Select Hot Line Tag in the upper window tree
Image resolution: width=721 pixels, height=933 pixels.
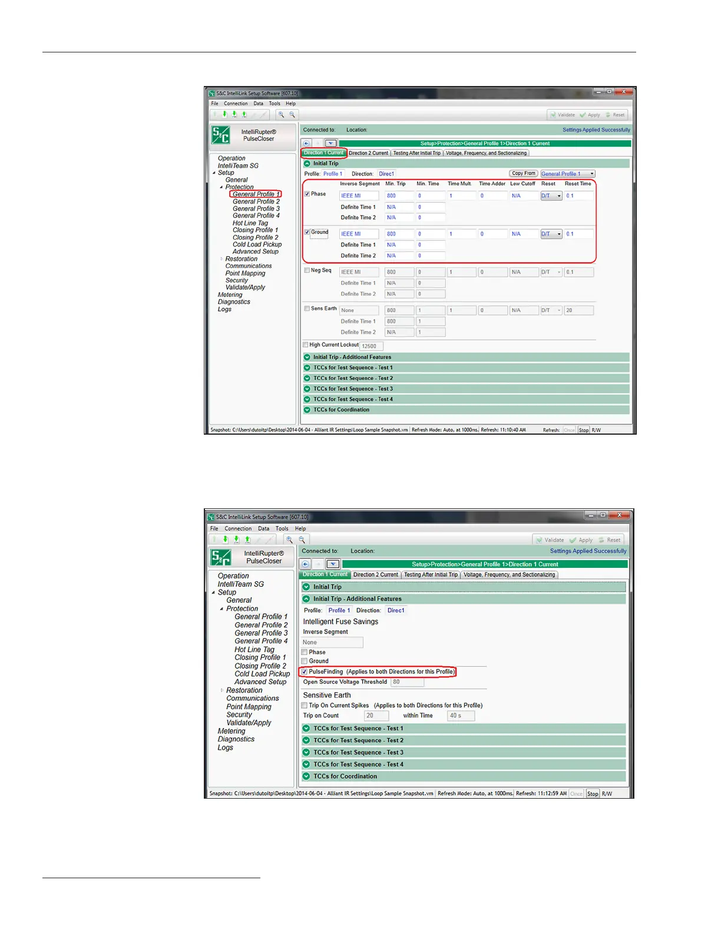tap(250, 223)
